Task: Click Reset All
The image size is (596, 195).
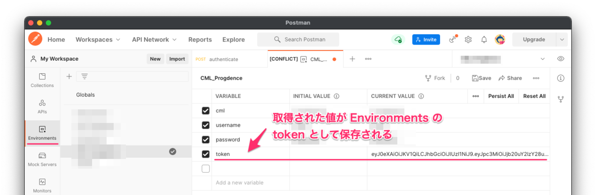Action: (534, 96)
